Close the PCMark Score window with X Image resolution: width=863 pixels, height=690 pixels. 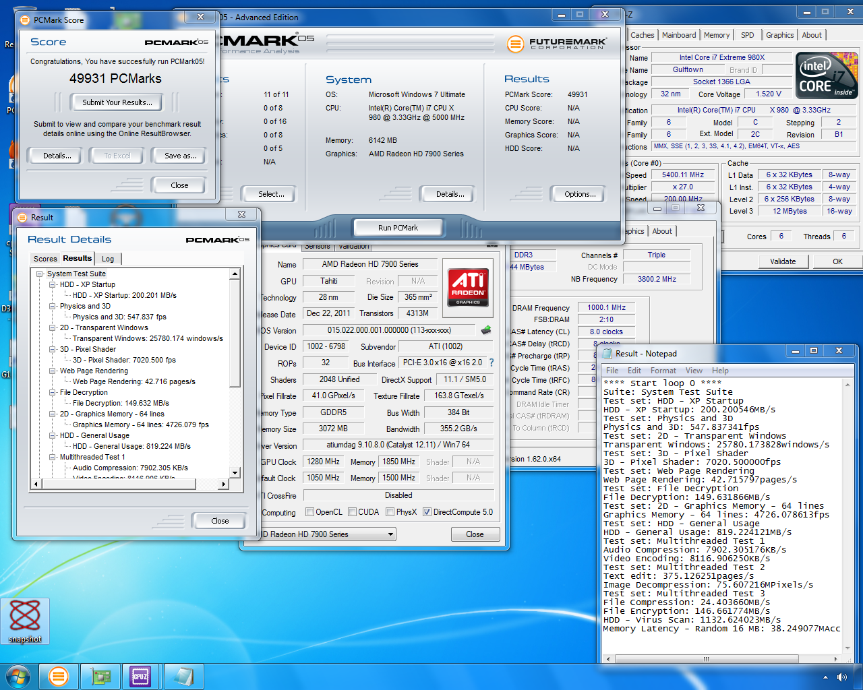coord(200,17)
